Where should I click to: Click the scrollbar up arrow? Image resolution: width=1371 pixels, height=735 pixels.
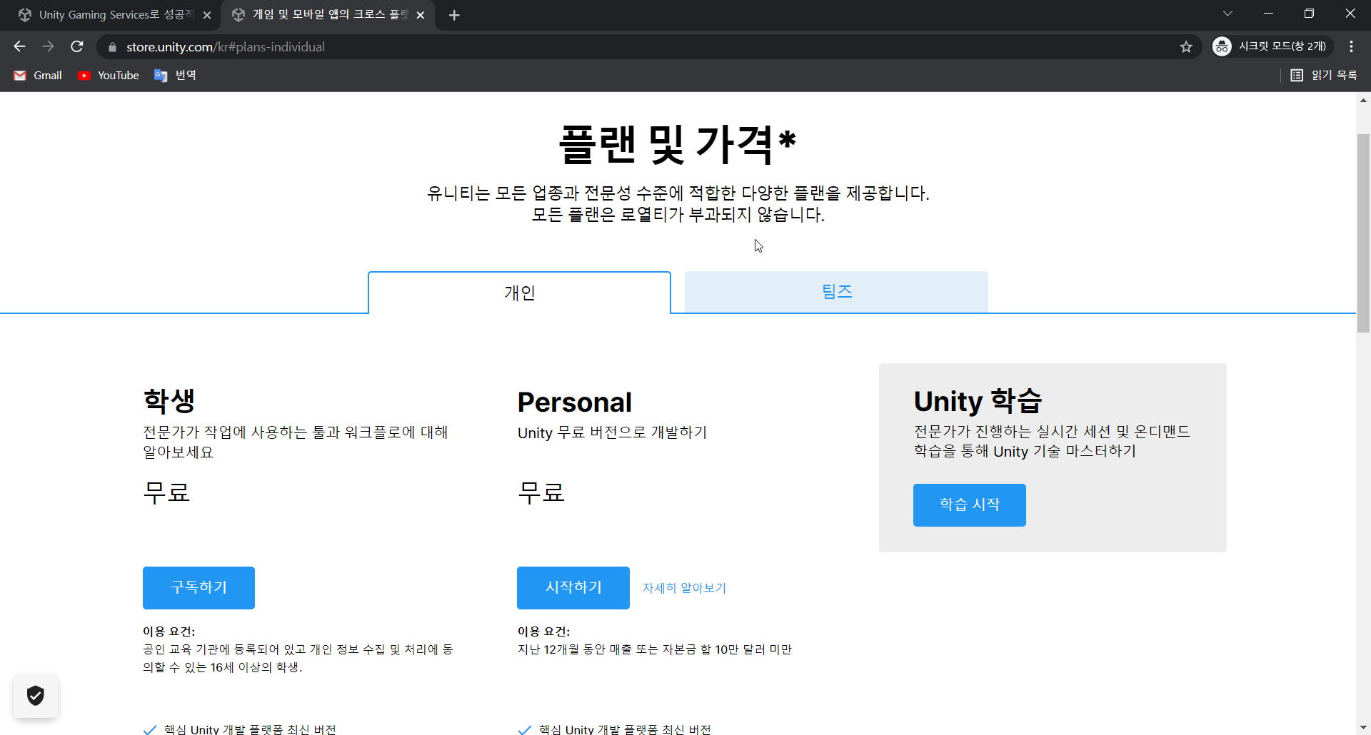(1363, 100)
